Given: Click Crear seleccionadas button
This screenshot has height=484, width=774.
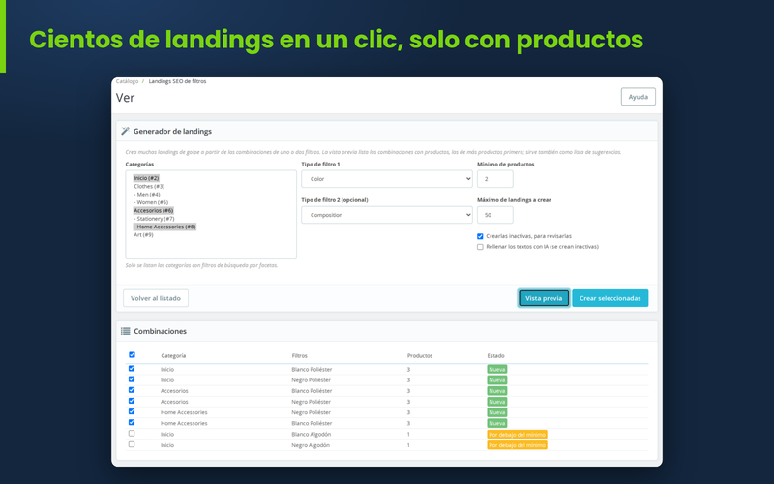Looking at the screenshot, I should point(610,298).
